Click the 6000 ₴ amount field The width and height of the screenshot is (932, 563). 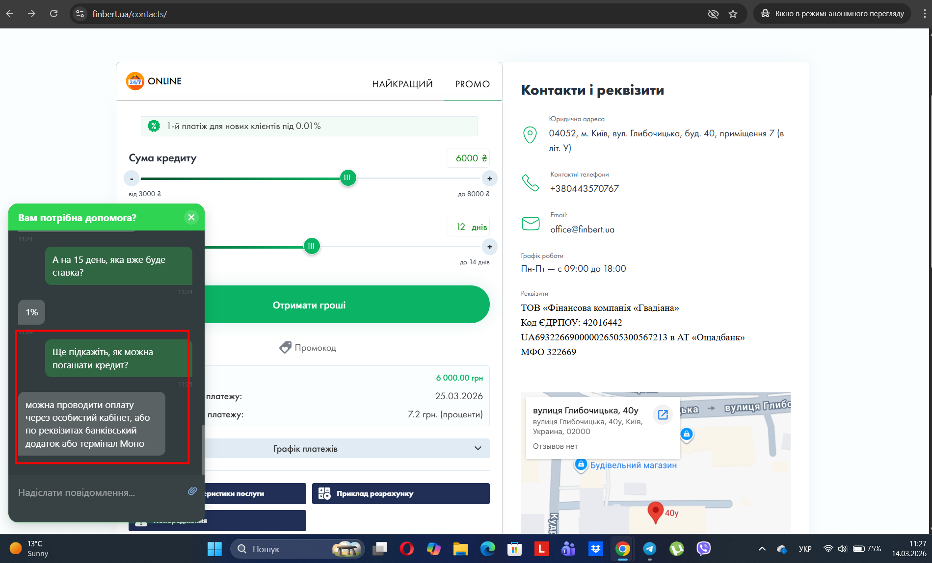(468, 158)
